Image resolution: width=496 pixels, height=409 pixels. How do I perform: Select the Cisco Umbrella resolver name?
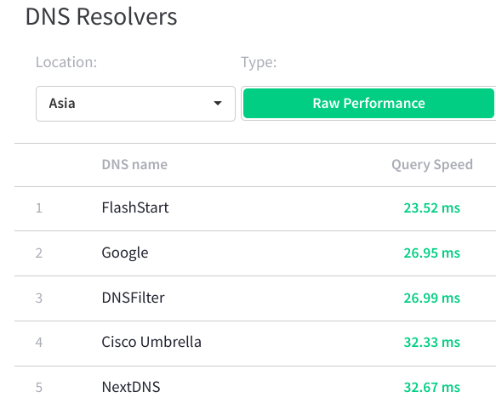(151, 342)
